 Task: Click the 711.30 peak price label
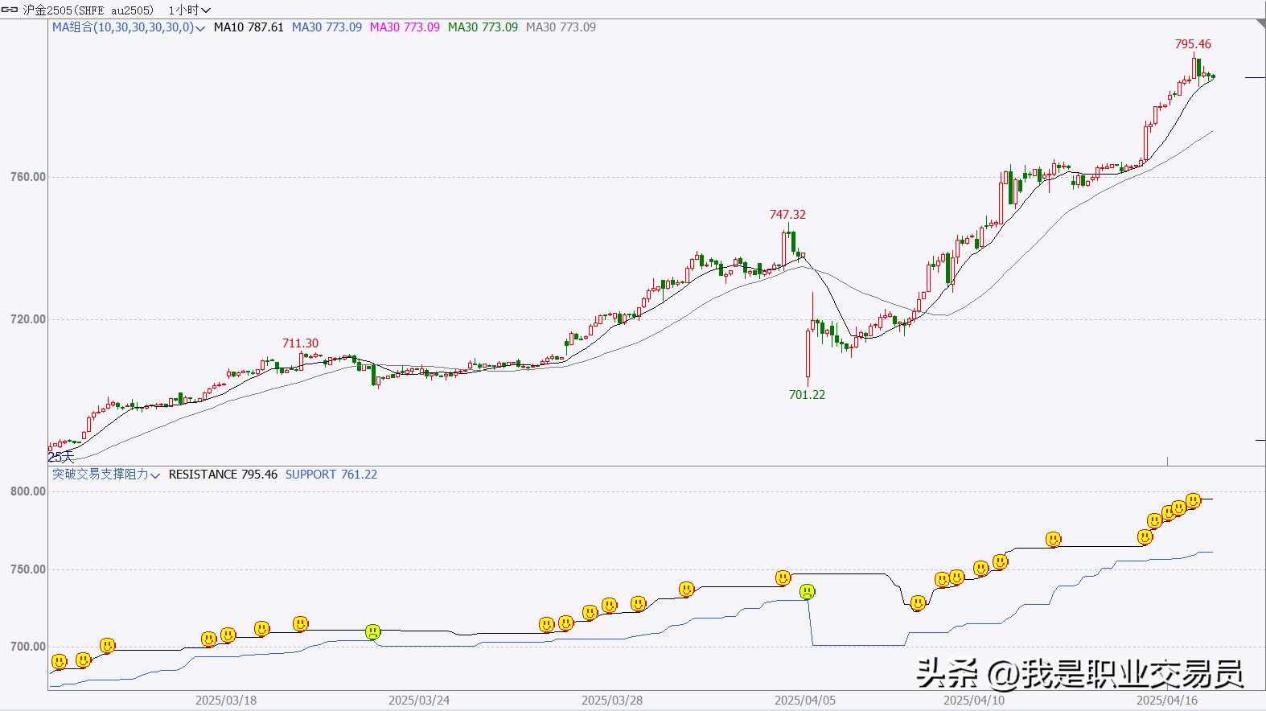click(x=300, y=343)
